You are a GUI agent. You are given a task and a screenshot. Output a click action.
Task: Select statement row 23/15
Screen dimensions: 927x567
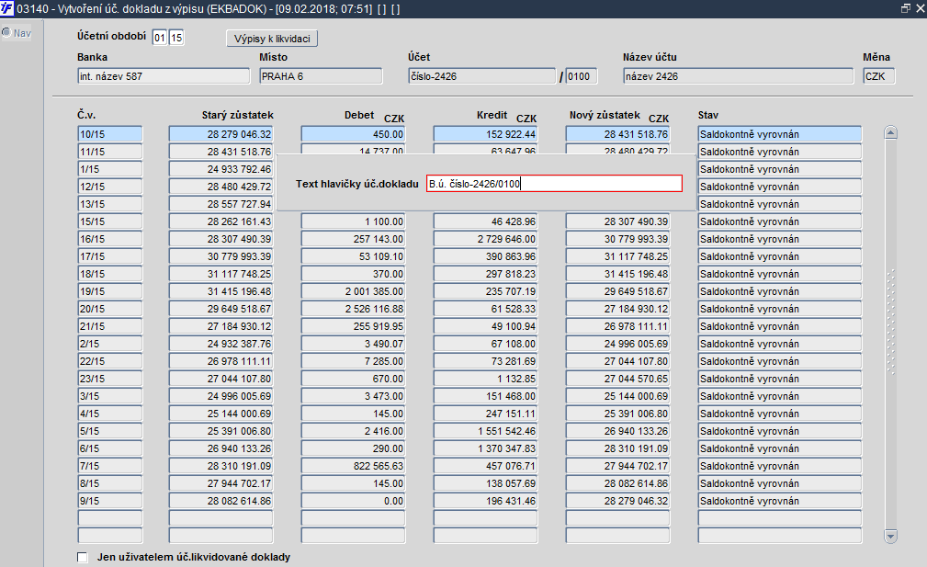tap(110, 379)
